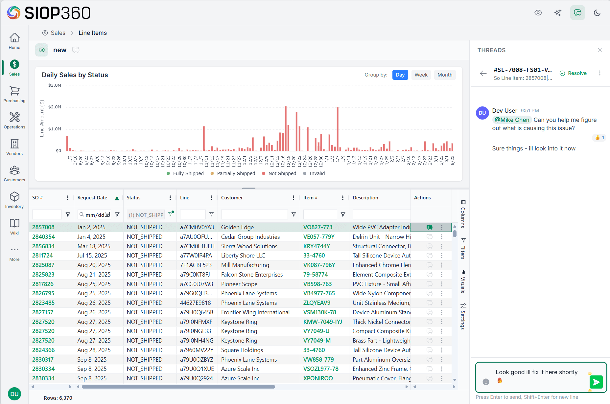Click the Customer filter input field
610x404 pixels.
(x=254, y=214)
